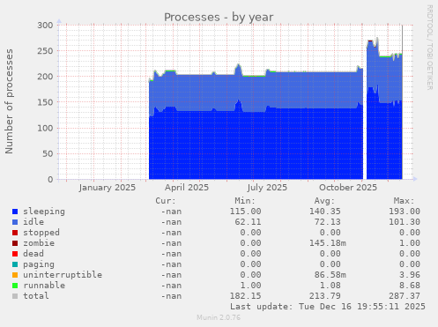Screen dimensions: 438x327
Task: Click the 'Avg:' column header
Action: tap(324, 201)
